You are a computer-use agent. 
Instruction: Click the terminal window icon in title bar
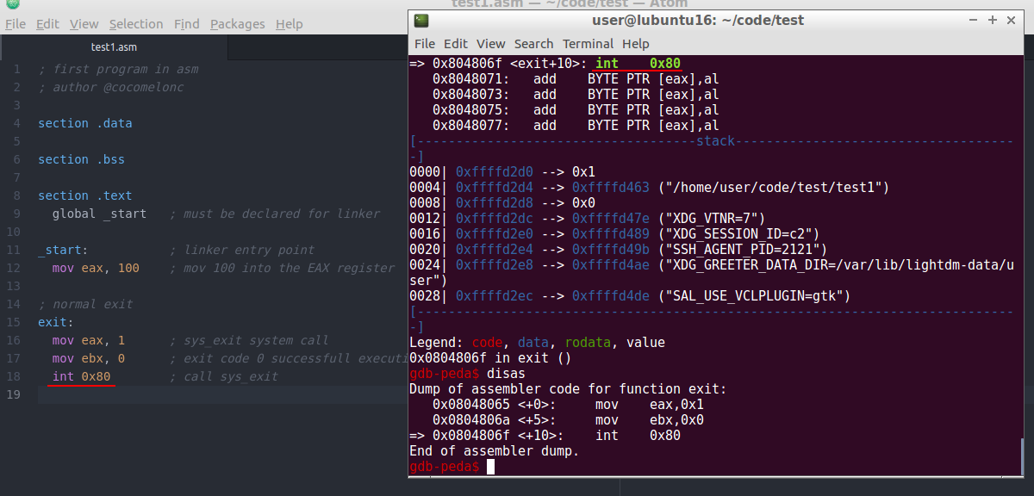(x=420, y=20)
